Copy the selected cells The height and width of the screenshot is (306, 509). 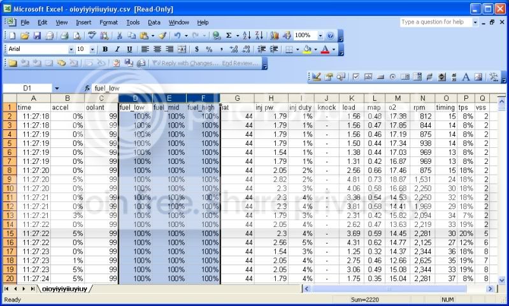point(131,36)
